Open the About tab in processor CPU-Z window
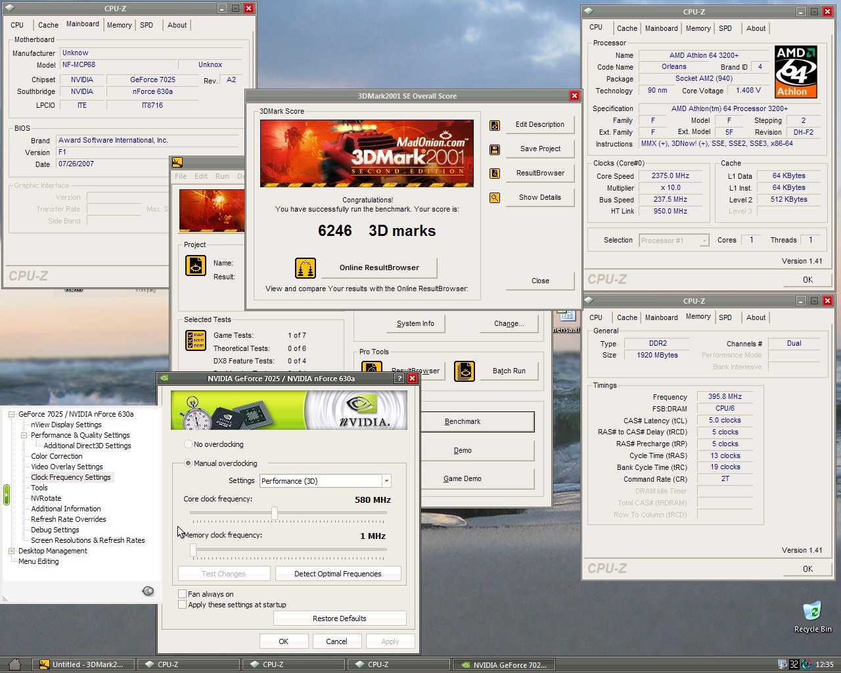Viewport: 841px width, 673px height. (x=756, y=28)
